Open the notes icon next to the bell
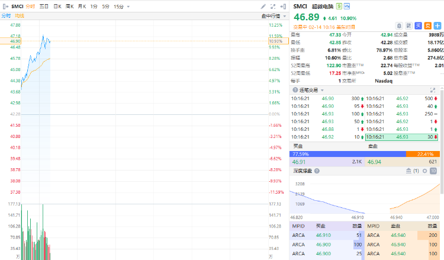Image resolution: width=444 pixels, height=260 pixels. click(408, 26)
